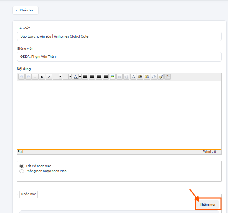Open the font family dropdown
The height and width of the screenshot is (213, 228).
[x=57, y=77]
